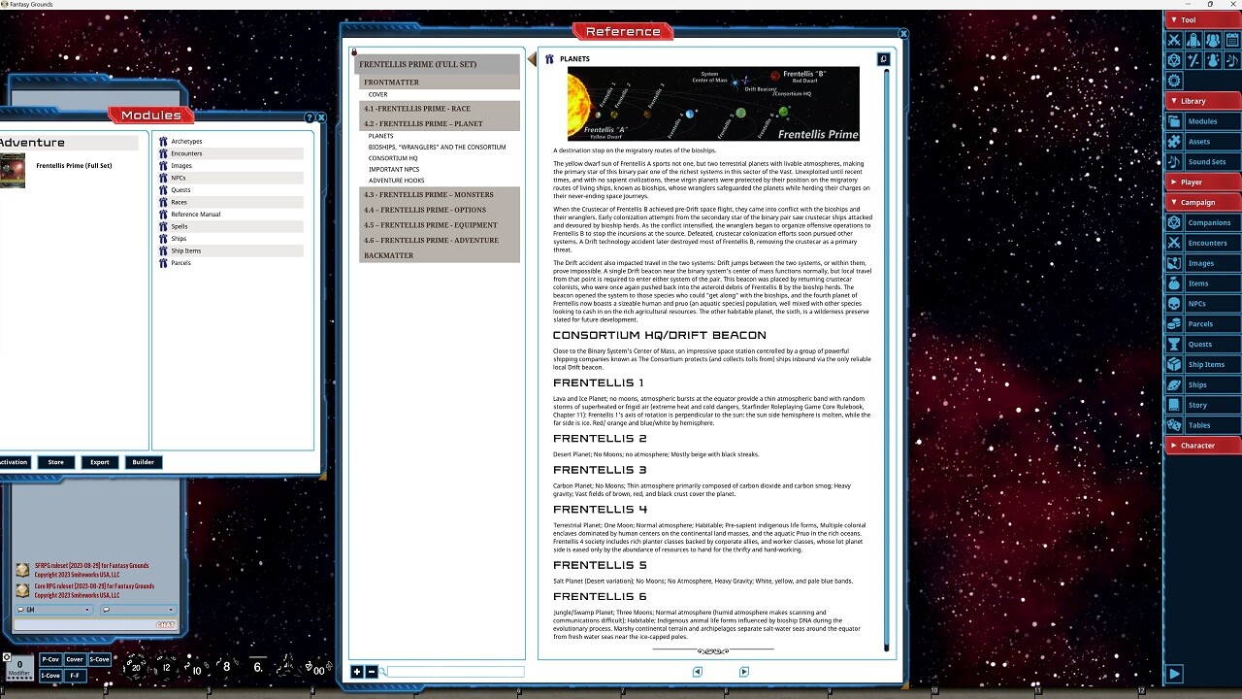Image resolution: width=1242 pixels, height=699 pixels.
Task: Roll the d8 die
Action: 226,667
